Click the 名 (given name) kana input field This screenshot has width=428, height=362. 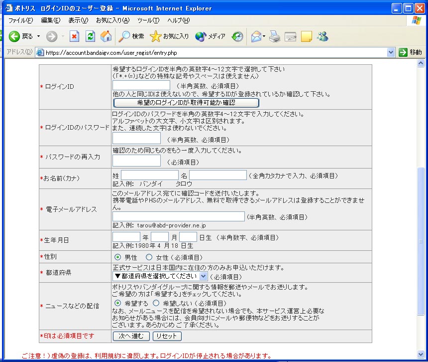pos(218,175)
